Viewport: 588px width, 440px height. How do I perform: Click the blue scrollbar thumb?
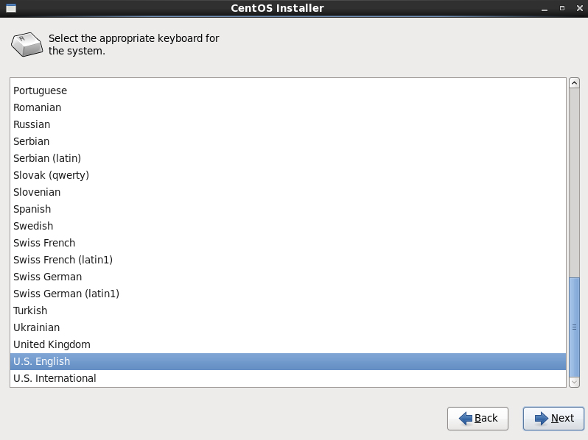(574, 327)
